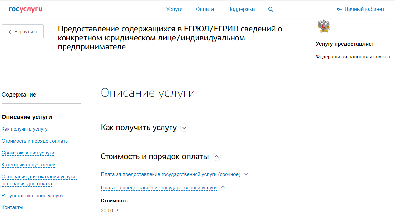Go to the Поддержка section
Screen dimensions: 395x219
pos(241,9)
